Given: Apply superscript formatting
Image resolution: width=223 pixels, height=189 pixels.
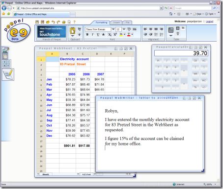Looking at the screenshot, I should (115, 34).
